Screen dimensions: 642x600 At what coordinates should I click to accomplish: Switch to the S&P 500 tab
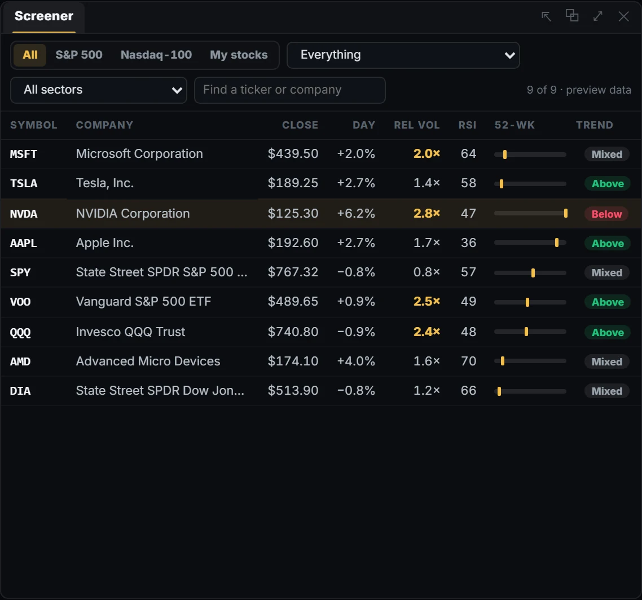(79, 55)
